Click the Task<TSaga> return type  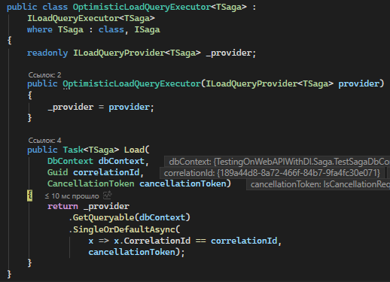[91, 150]
